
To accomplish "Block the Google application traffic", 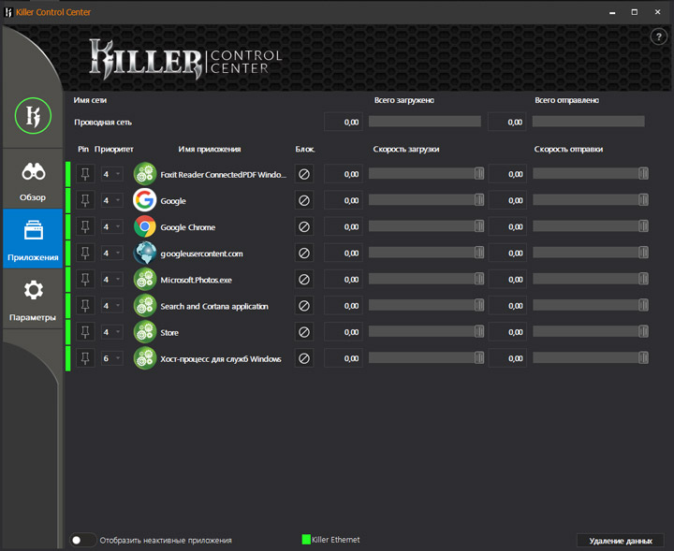I will click(304, 200).
